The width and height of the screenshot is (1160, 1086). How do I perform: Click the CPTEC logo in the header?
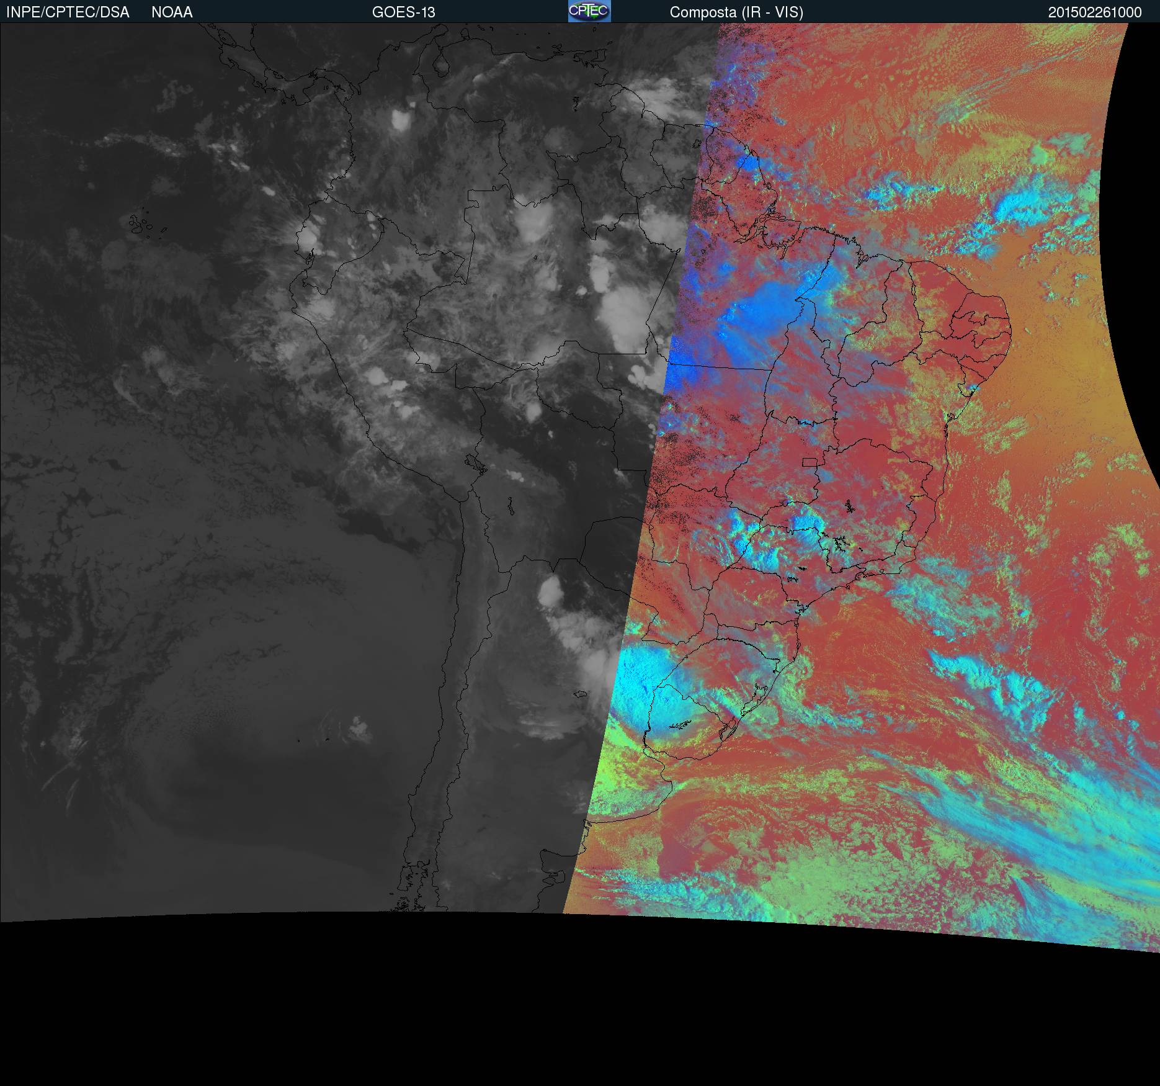589,11
